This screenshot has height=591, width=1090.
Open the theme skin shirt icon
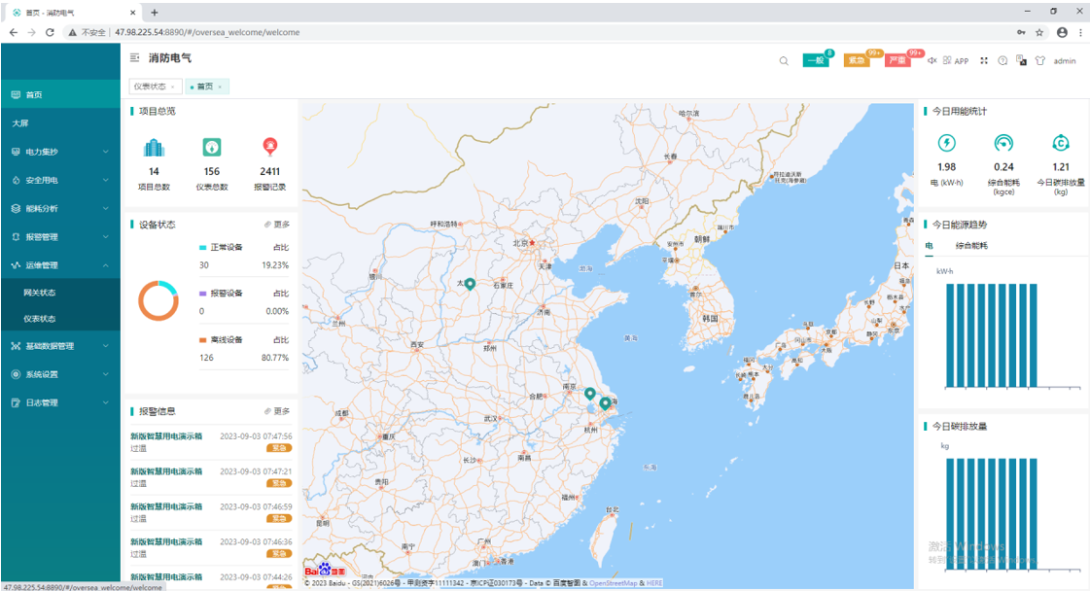pyautogui.click(x=1039, y=60)
